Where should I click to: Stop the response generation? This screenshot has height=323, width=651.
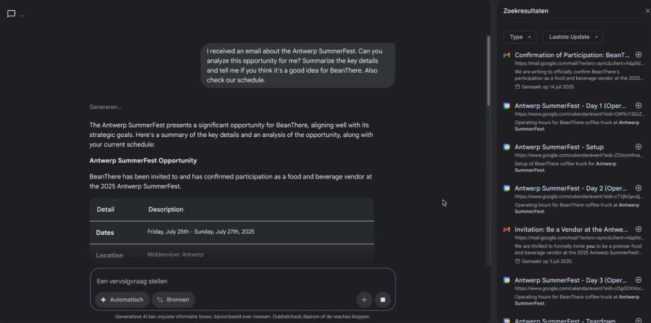pyautogui.click(x=383, y=300)
